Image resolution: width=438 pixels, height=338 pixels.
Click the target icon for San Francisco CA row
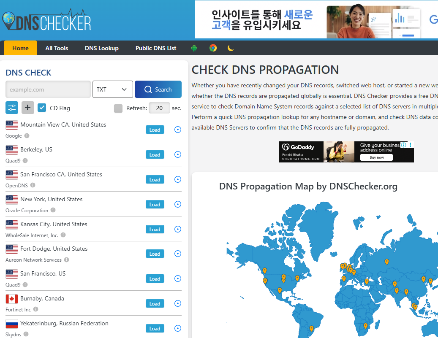pyautogui.click(x=178, y=179)
